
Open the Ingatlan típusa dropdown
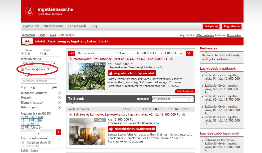coord(54,63)
